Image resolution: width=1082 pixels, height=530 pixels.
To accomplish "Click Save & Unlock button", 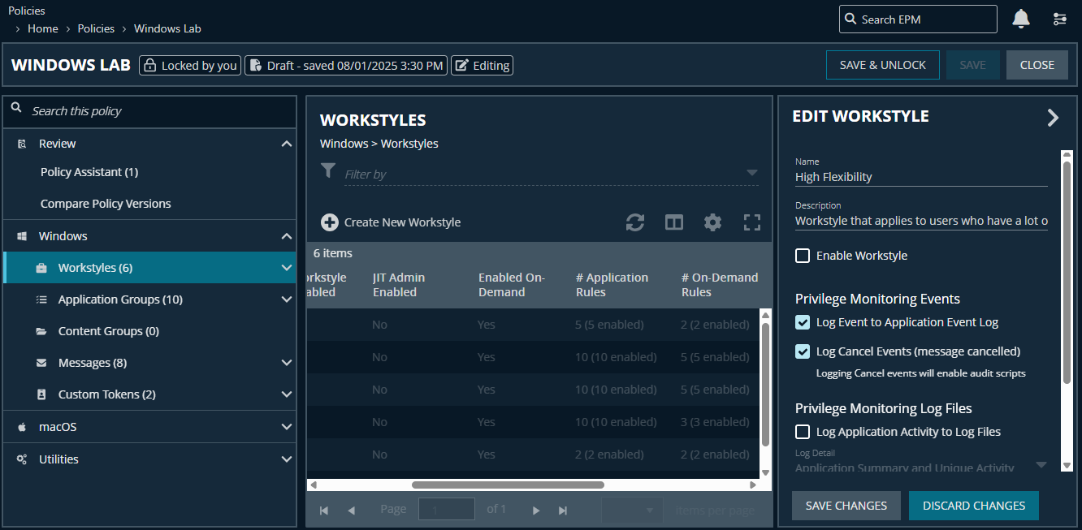I will click(883, 65).
